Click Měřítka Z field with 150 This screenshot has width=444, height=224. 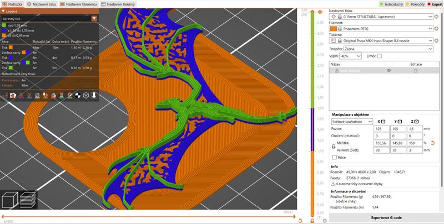415,143
